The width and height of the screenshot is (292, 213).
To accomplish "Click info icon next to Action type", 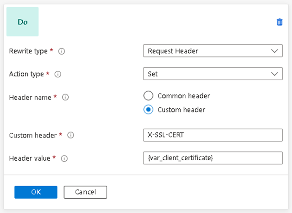I will [x=58, y=74].
